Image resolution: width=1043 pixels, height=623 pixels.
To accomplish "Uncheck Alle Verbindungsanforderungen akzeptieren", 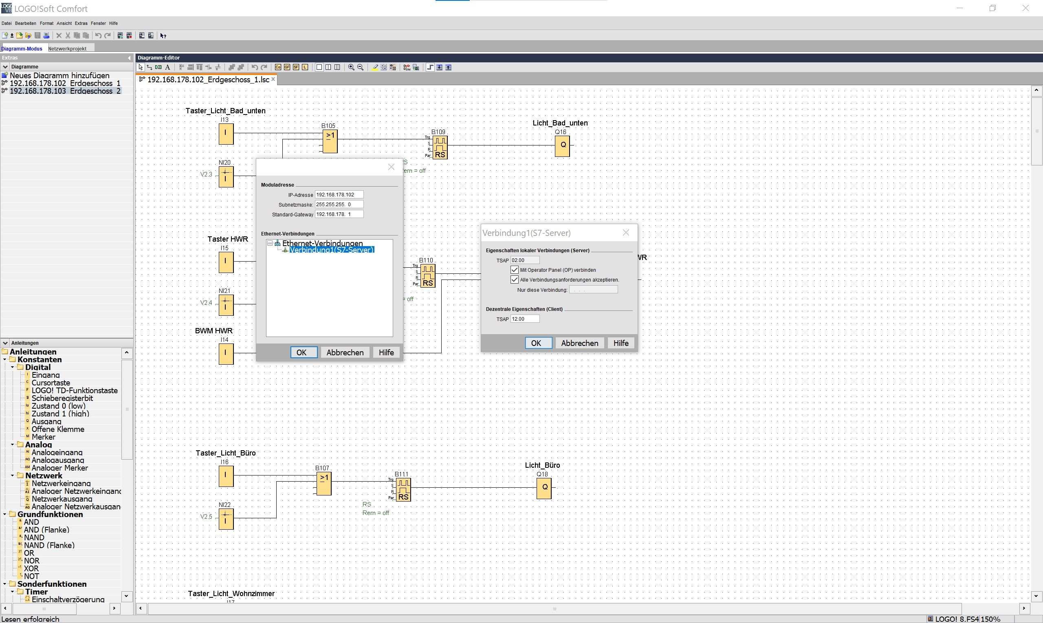I will click(515, 280).
